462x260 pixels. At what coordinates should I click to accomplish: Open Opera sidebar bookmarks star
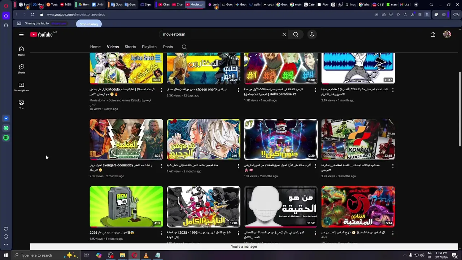pyautogui.click(x=6, y=25)
